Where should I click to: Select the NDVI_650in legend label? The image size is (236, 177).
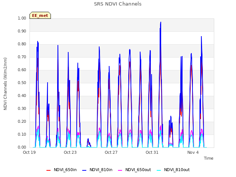click(65, 170)
